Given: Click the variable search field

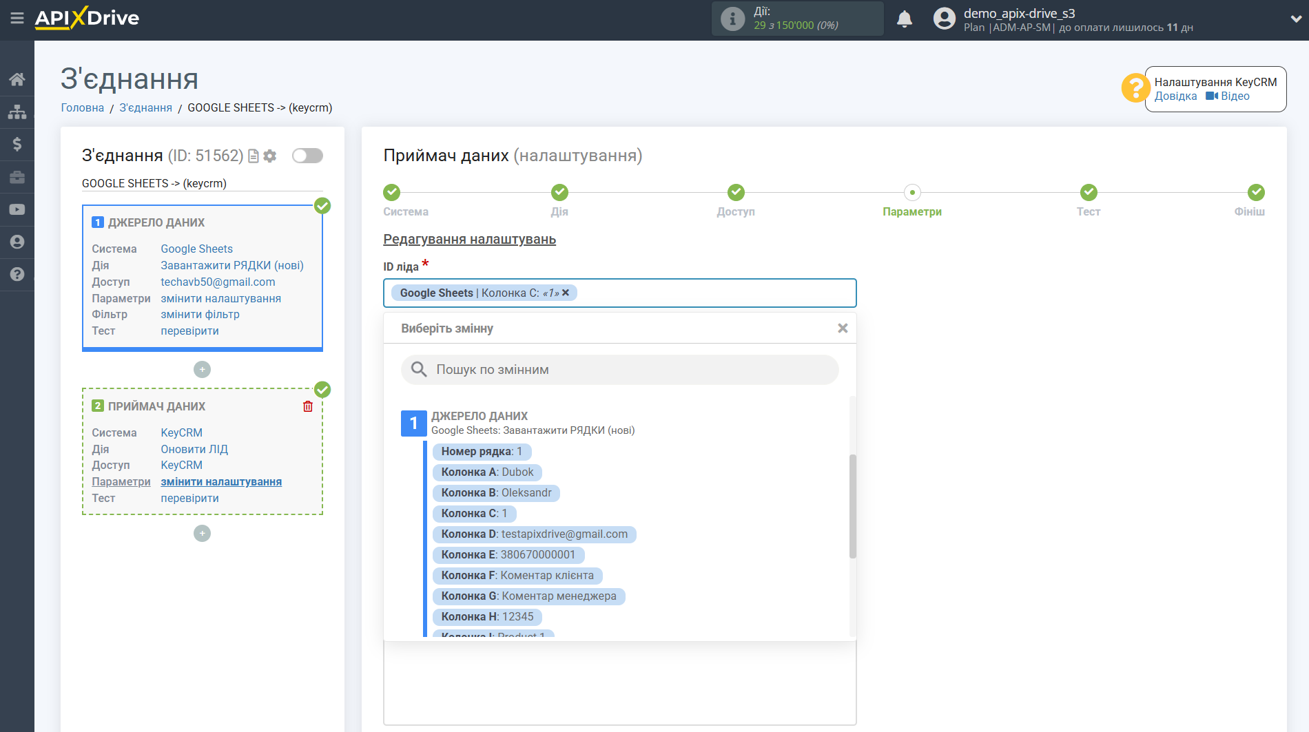Looking at the screenshot, I should (619, 370).
